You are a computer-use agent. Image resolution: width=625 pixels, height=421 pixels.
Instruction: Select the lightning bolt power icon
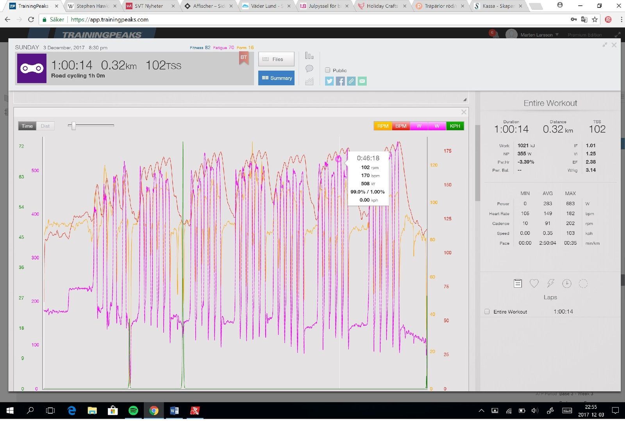tap(550, 284)
